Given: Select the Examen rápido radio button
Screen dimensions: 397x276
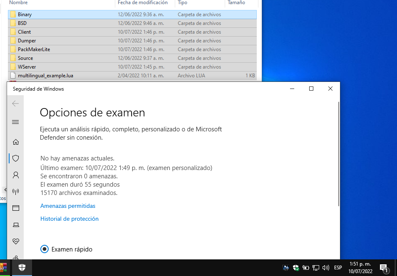Looking at the screenshot, I should click(45, 249).
